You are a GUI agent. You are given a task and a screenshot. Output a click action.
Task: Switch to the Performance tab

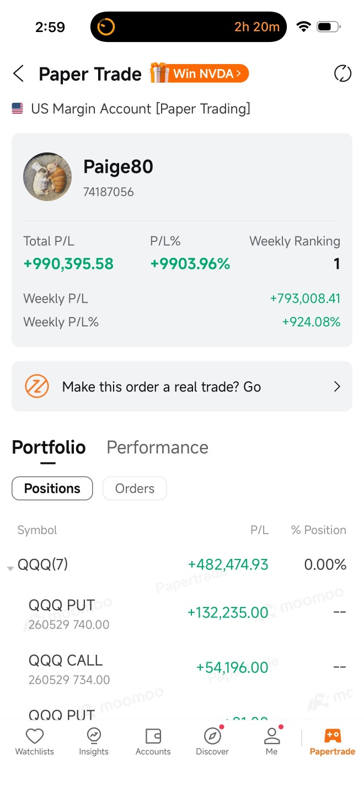(157, 447)
